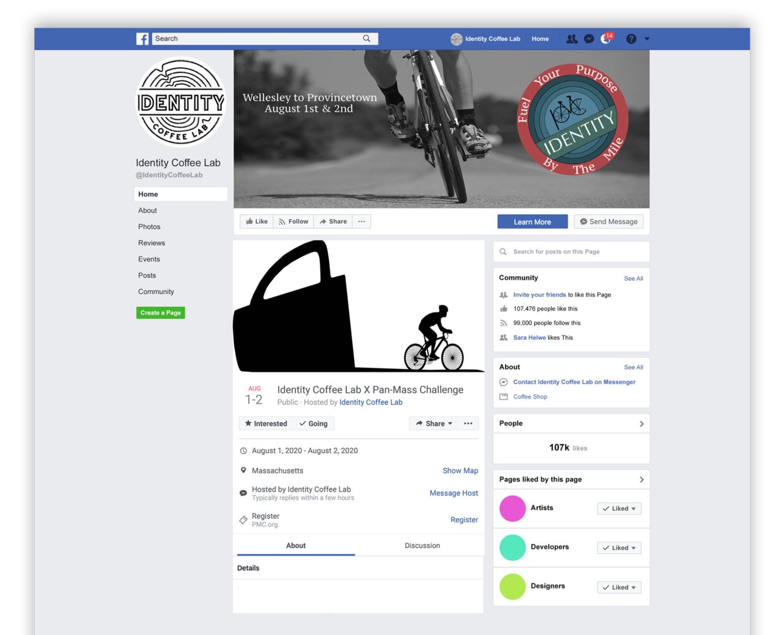The image size is (780, 635).
Task: Open Posts in the left sidebar
Action: pos(147,275)
